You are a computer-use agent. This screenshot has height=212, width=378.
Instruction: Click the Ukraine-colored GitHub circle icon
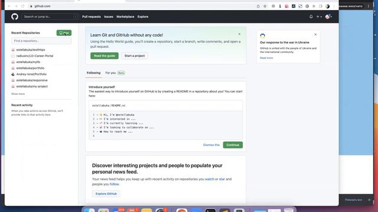point(262,36)
